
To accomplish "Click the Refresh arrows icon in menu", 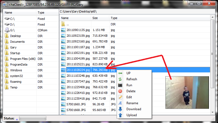I will [120, 79].
